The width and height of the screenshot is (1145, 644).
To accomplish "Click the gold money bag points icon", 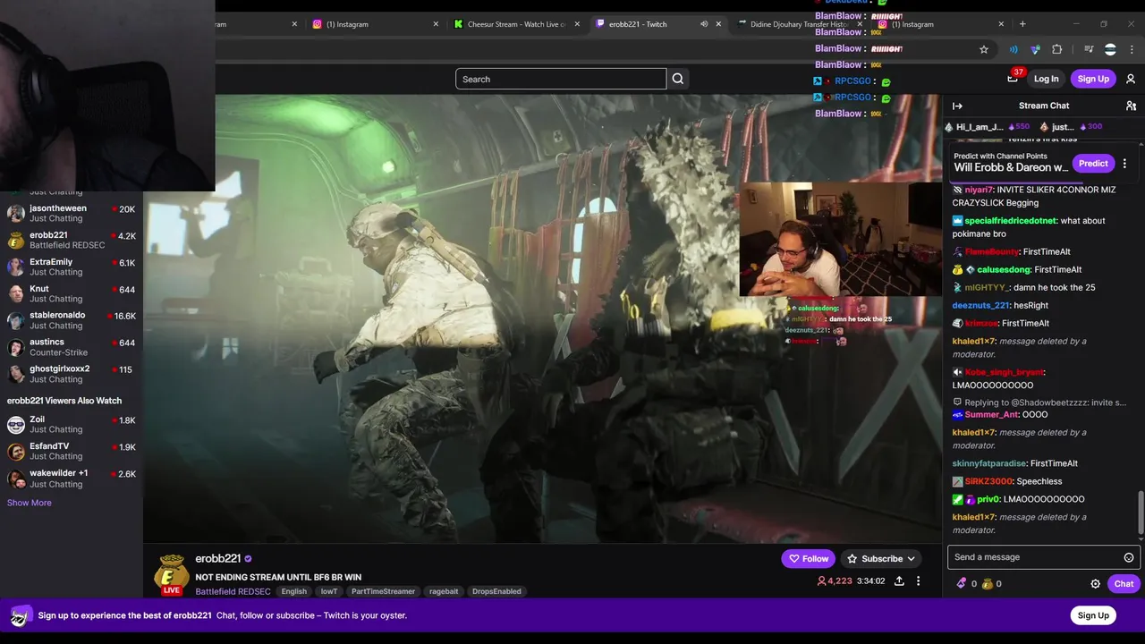I will [988, 584].
